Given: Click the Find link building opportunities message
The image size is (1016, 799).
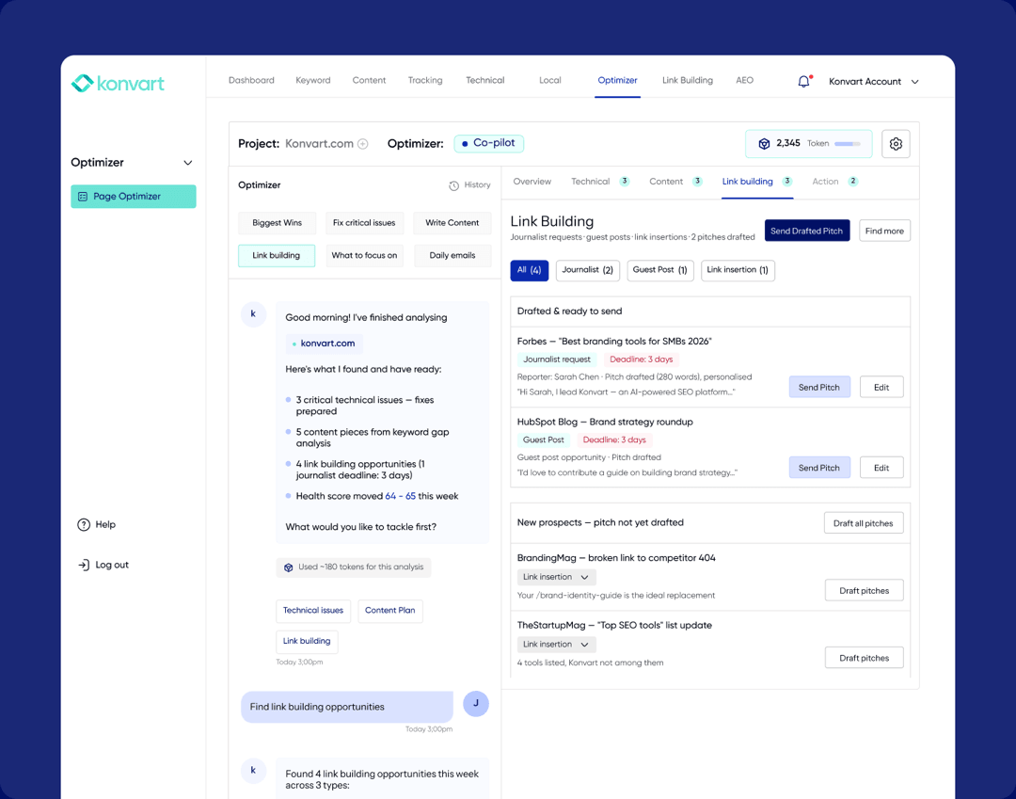Looking at the screenshot, I should coord(346,707).
